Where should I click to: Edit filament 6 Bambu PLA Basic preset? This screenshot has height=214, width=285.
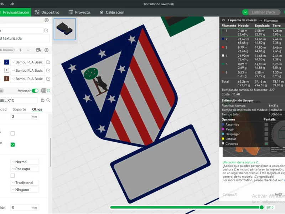(48, 79)
